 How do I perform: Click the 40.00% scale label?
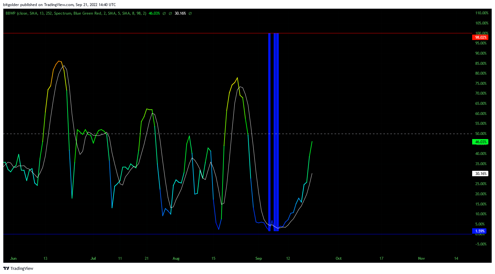coord(481,154)
